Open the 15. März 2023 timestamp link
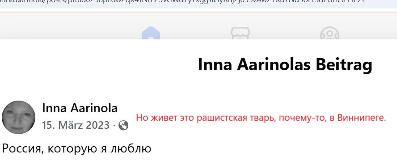This screenshot has width=397, height=165. tap(76, 125)
